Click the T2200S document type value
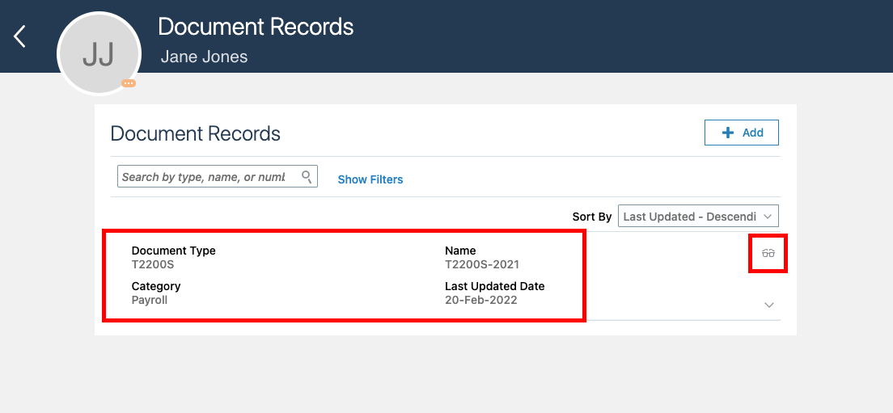The width and height of the screenshot is (893, 413). click(153, 264)
